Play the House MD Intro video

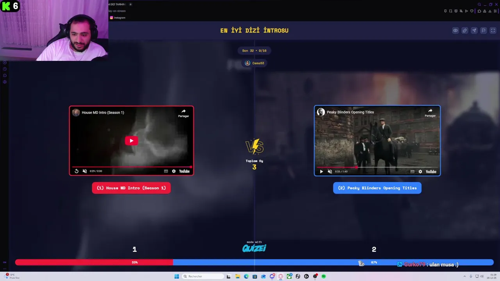click(x=131, y=141)
